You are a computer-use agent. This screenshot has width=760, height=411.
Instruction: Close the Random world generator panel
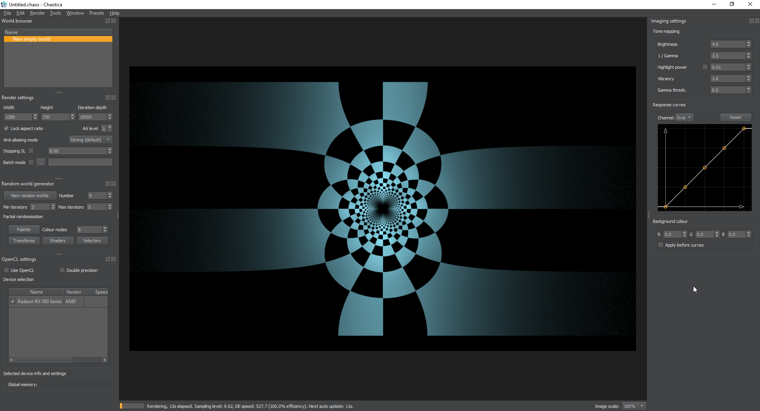114,184
